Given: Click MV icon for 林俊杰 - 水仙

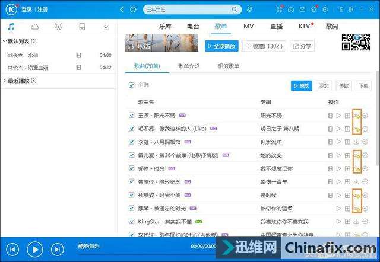Looking at the screenshot, I should coord(79,55).
